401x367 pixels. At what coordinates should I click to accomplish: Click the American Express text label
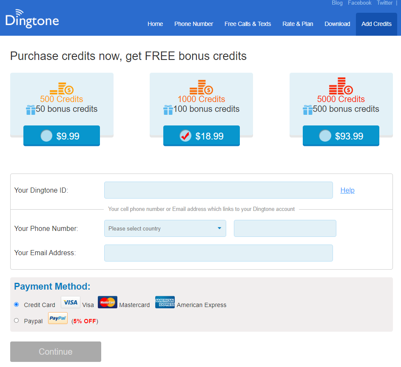202,305
